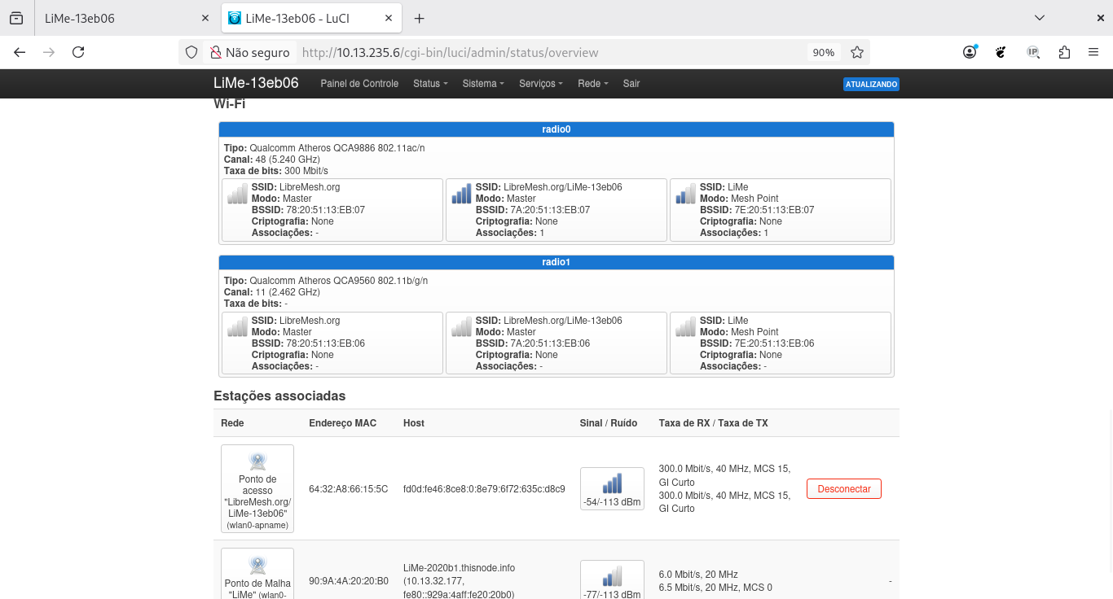Switch to the first LiMe-13eb06 browser tab

[x=126, y=18]
